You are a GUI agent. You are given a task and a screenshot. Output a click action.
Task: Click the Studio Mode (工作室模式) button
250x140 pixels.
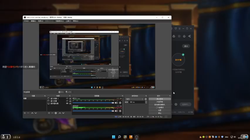click(x=160, y=107)
